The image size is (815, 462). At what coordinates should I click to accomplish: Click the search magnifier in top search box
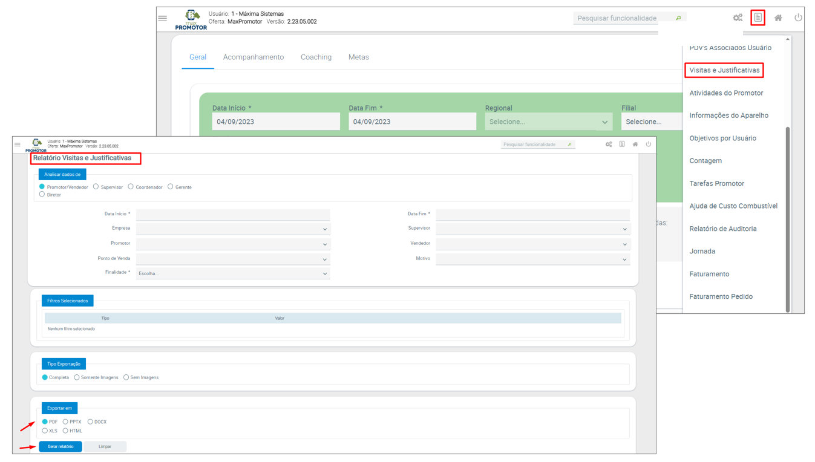coord(678,18)
